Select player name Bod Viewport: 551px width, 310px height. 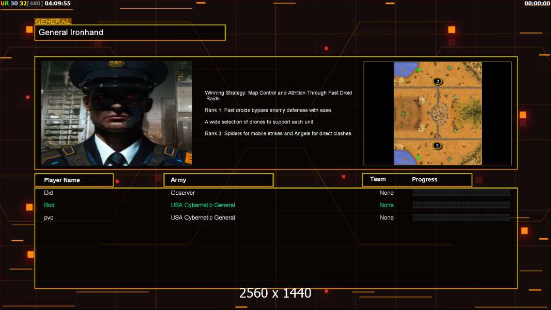point(49,205)
